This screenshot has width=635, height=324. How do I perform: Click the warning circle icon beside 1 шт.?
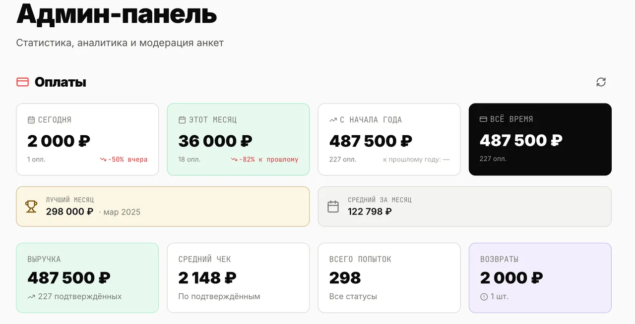coord(484,297)
